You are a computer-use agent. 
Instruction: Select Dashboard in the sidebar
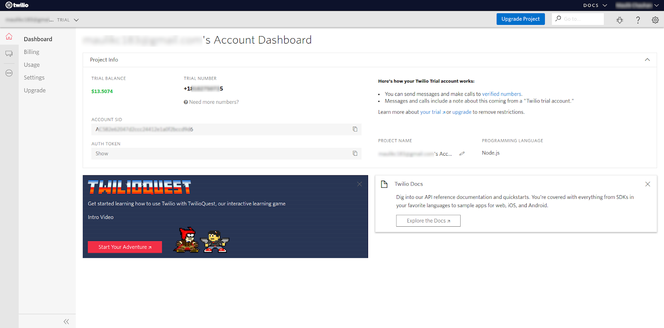coord(38,39)
